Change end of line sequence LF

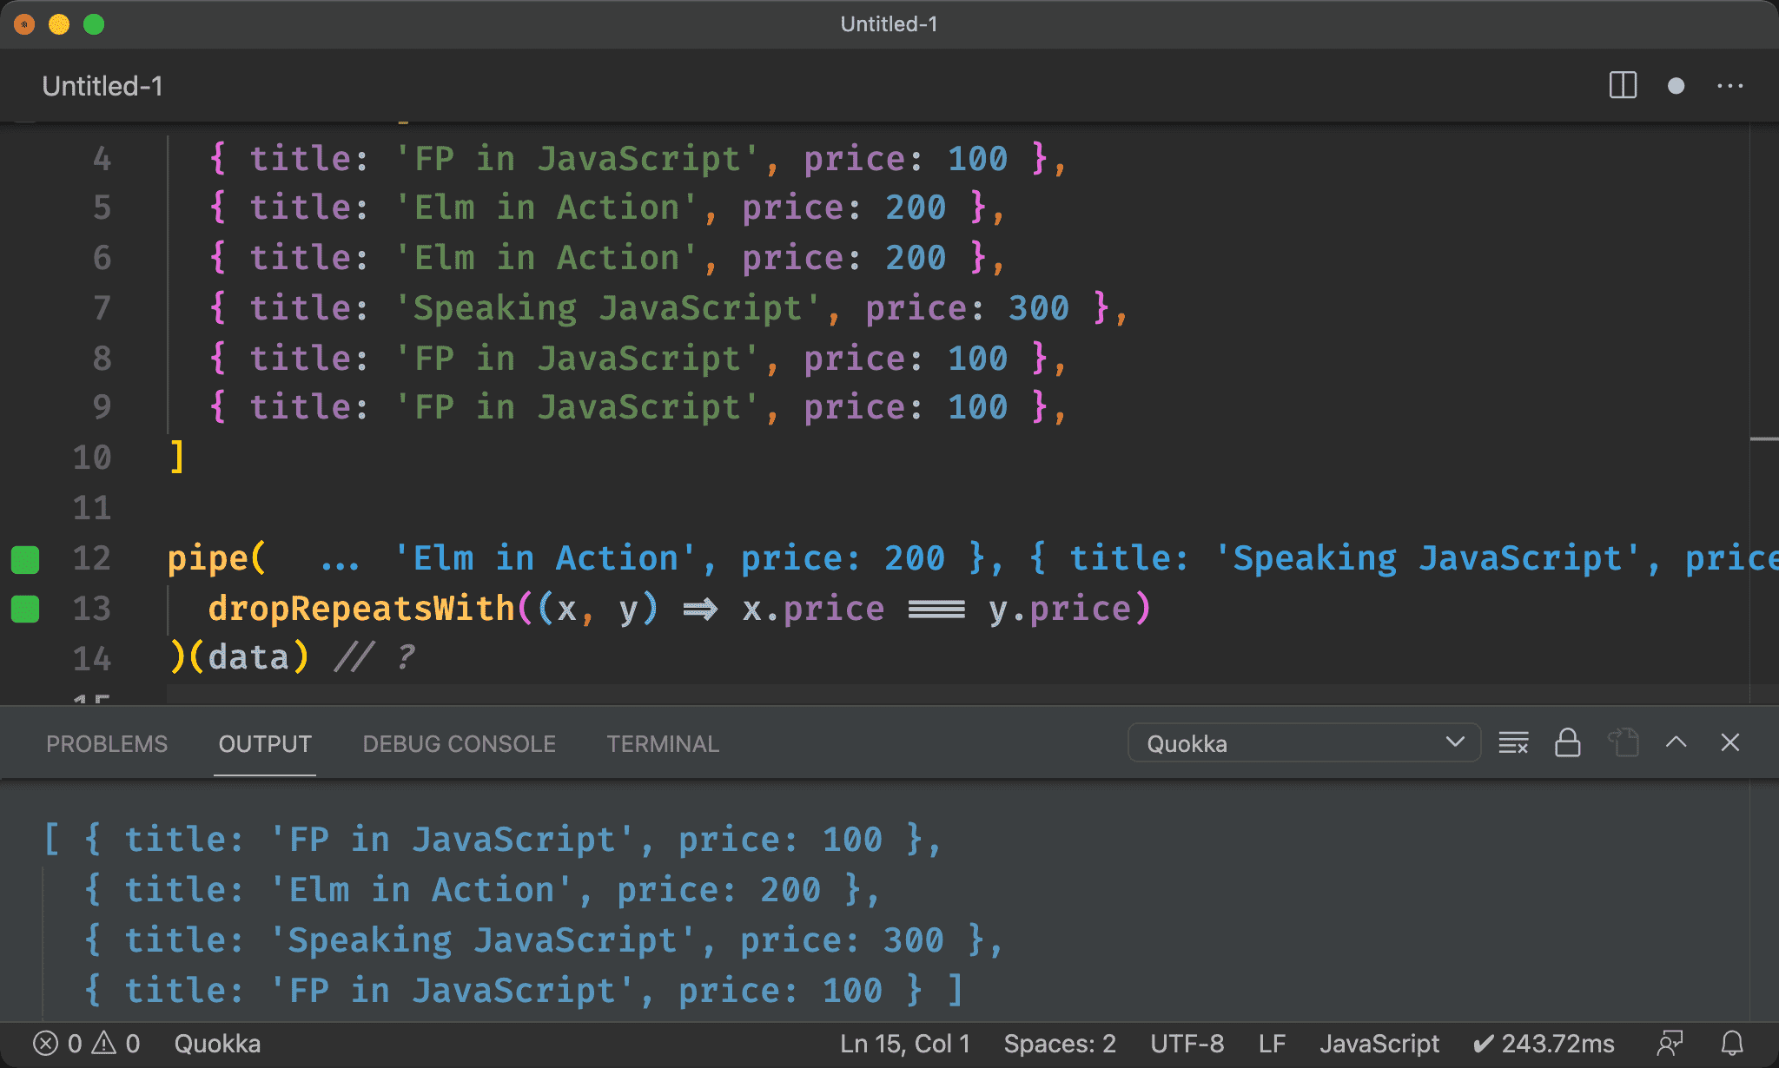coord(1272,1044)
